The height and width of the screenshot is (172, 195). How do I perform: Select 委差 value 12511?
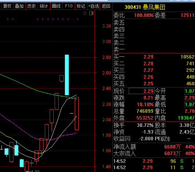(x=187, y=15)
